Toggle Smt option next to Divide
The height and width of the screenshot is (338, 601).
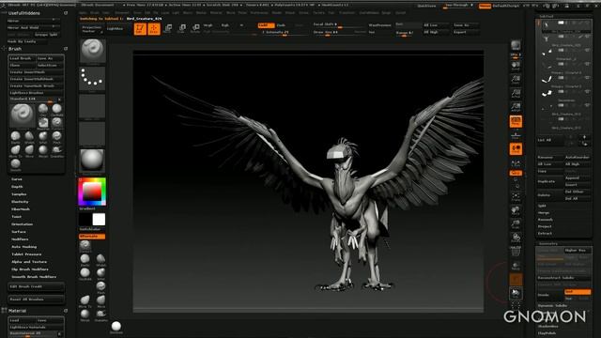[x=578, y=292]
